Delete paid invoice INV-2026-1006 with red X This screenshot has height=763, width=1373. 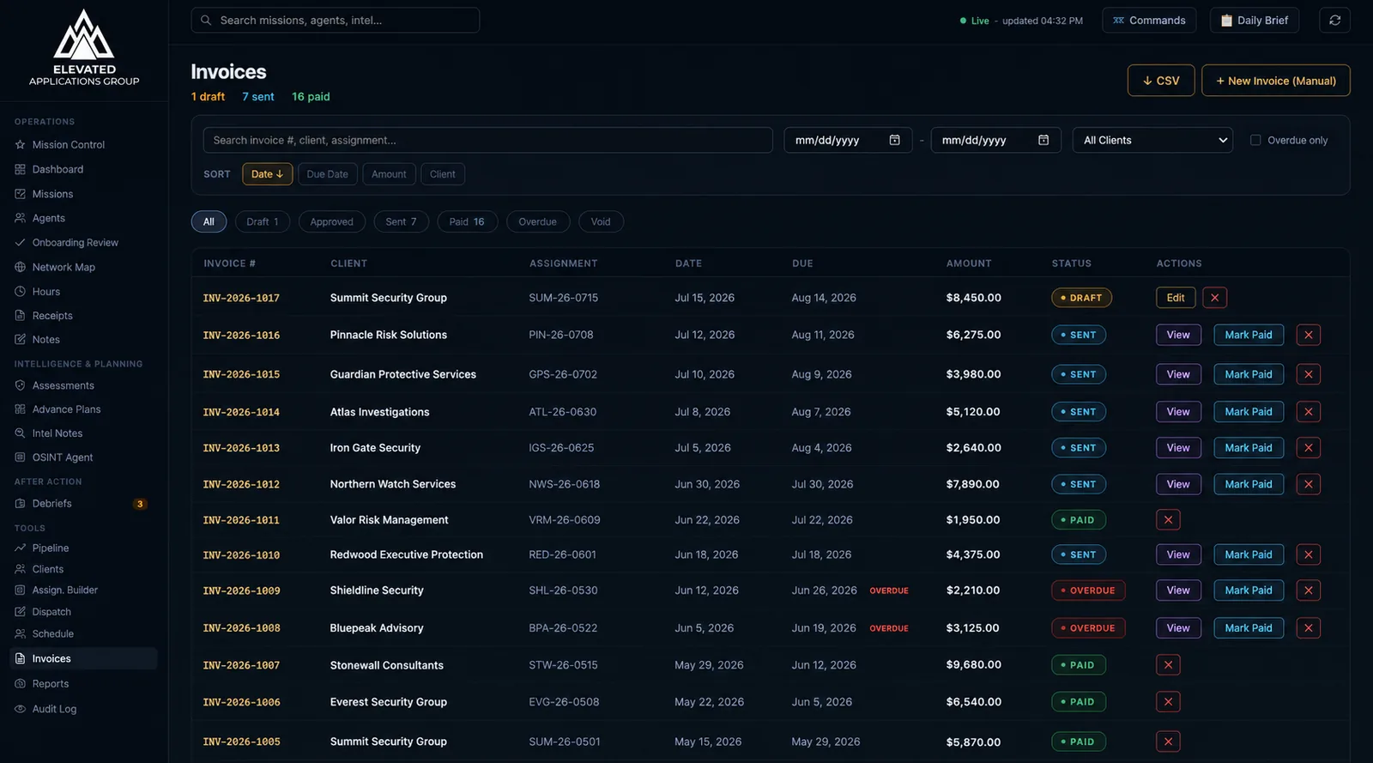[x=1168, y=702]
